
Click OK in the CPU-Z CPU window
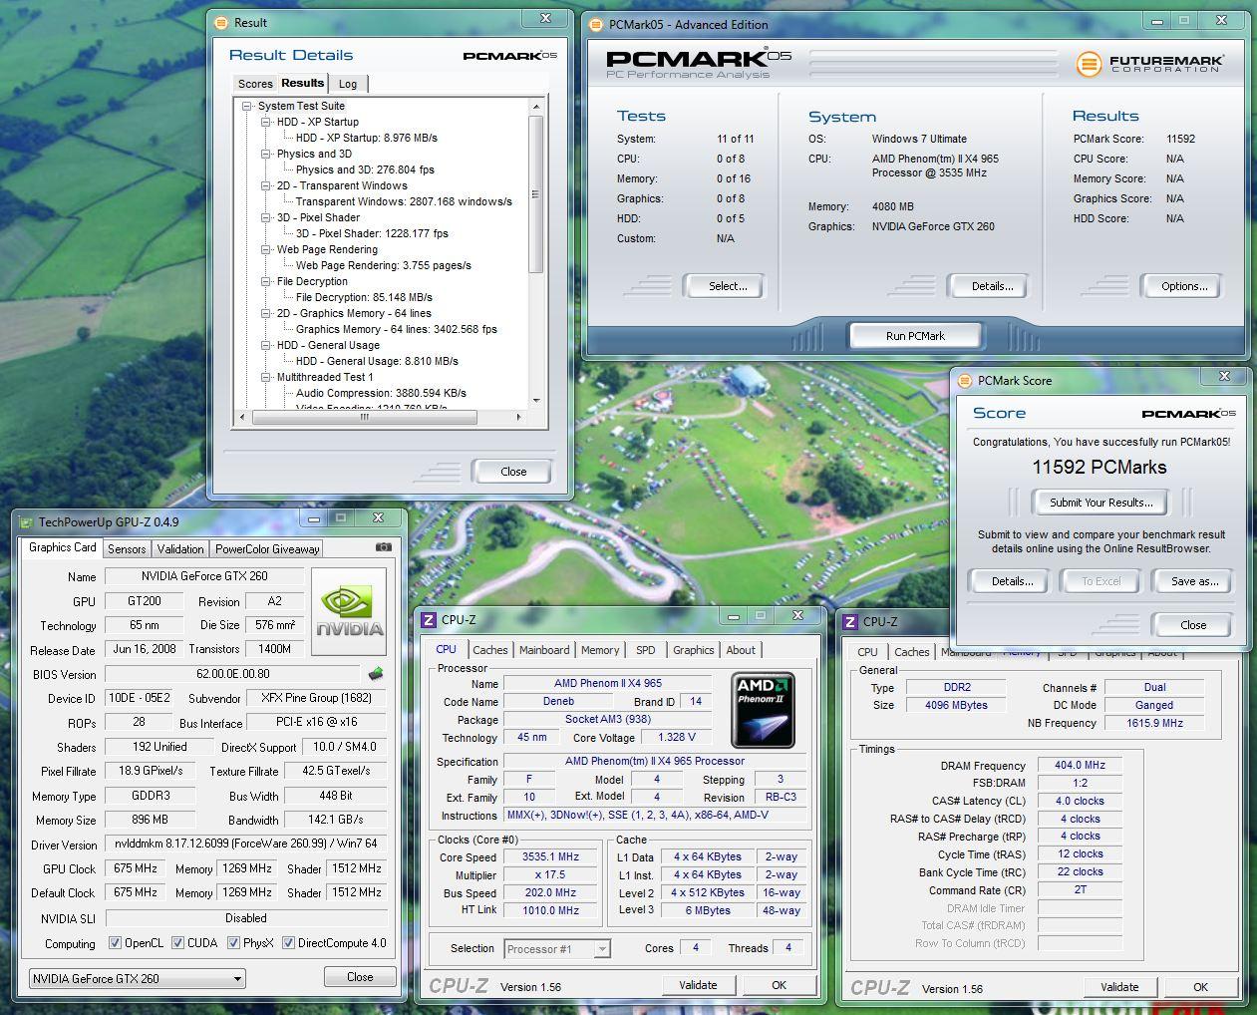779,985
